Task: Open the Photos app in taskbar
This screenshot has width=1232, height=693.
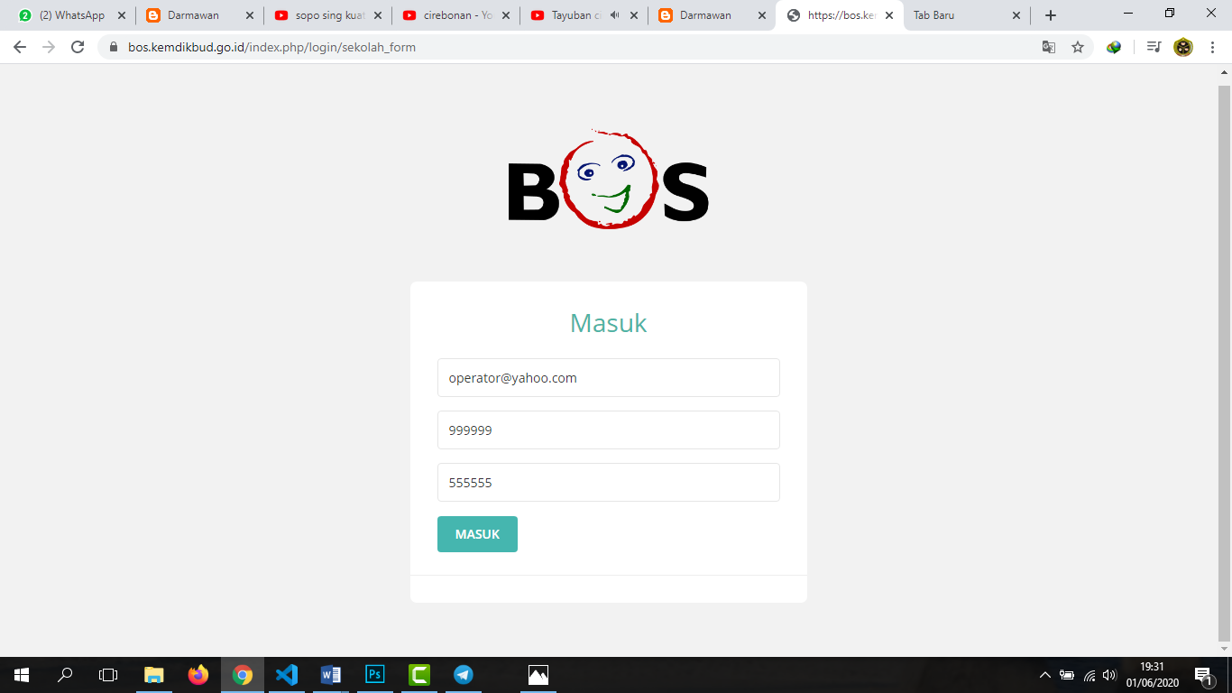Action: click(x=538, y=675)
